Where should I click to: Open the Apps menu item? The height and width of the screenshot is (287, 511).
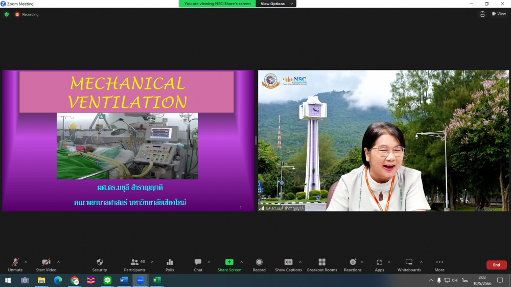point(379,262)
